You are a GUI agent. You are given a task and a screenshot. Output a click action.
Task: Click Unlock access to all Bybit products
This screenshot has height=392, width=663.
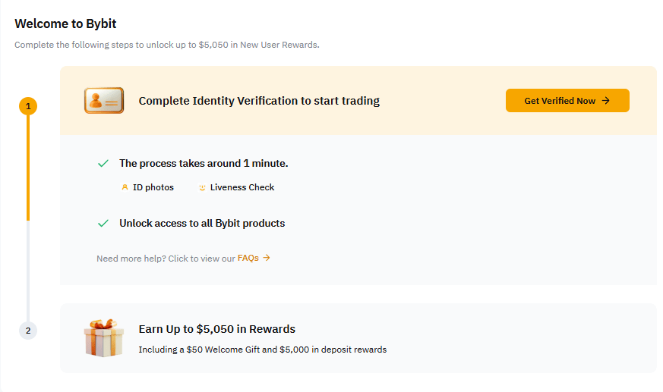(x=202, y=223)
